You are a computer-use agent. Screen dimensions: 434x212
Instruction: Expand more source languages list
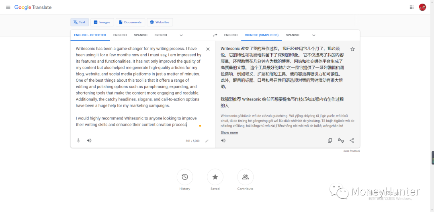coord(181,35)
